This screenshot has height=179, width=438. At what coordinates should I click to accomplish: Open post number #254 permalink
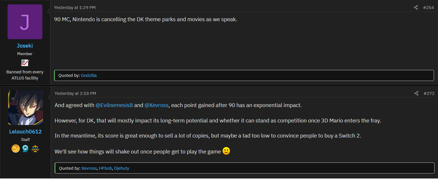pos(428,8)
